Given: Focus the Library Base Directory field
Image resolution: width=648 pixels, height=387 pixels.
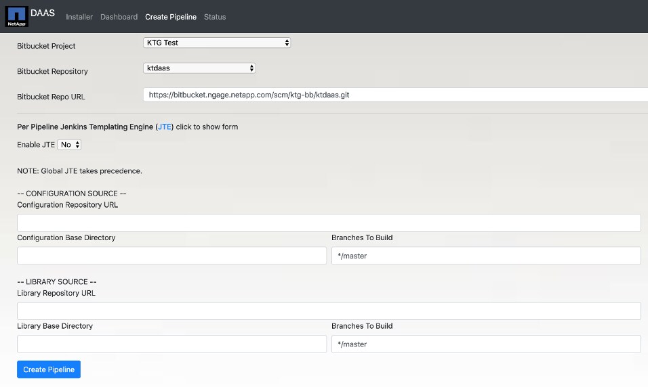Looking at the screenshot, I should pos(171,344).
